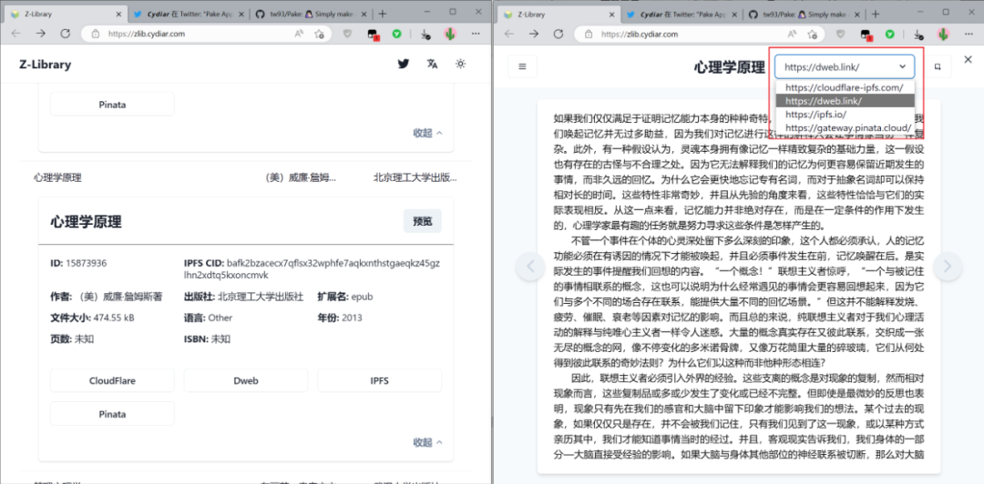Click the 心理学原理 table row title text
The width and height of the screenshot is (984, 484).
click(57, 178)
